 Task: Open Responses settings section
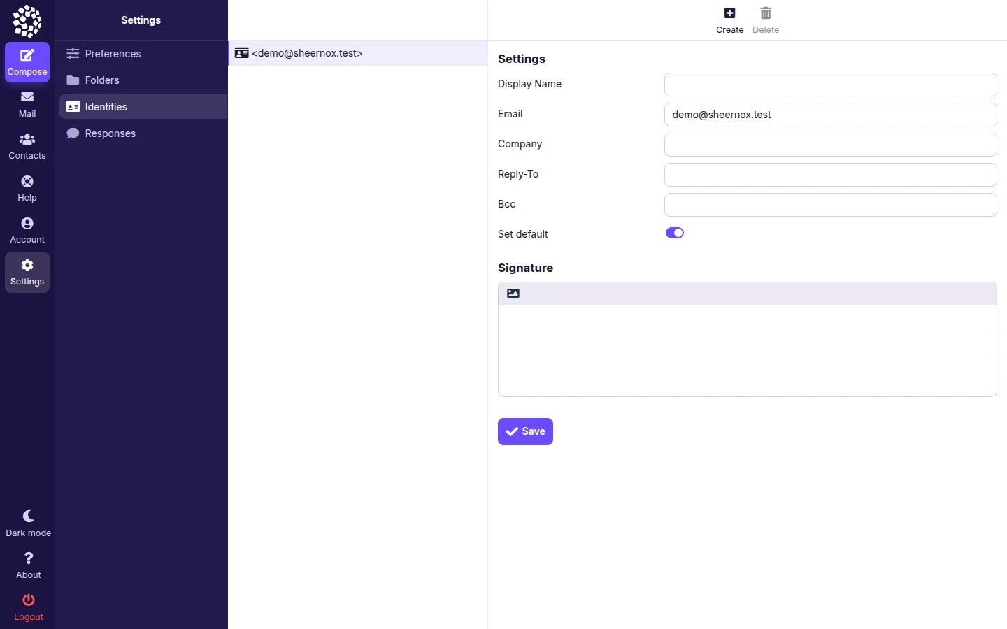(143, 133)
